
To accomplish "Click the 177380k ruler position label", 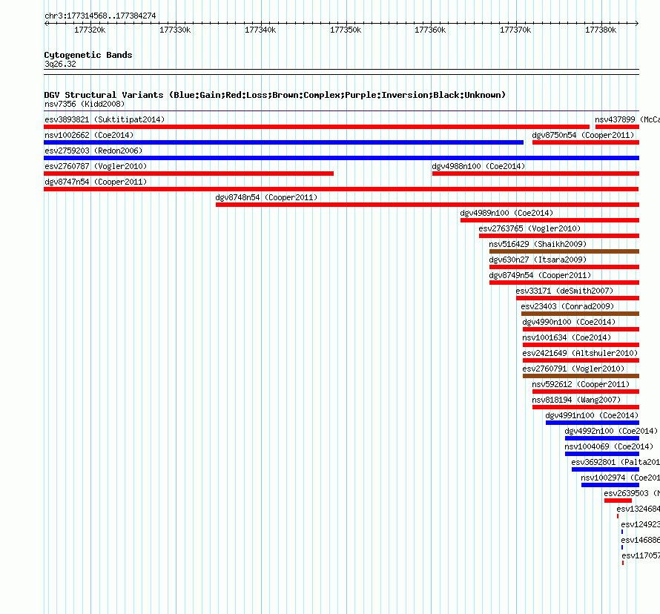I will pyautogui.click(x=601, y=30).
